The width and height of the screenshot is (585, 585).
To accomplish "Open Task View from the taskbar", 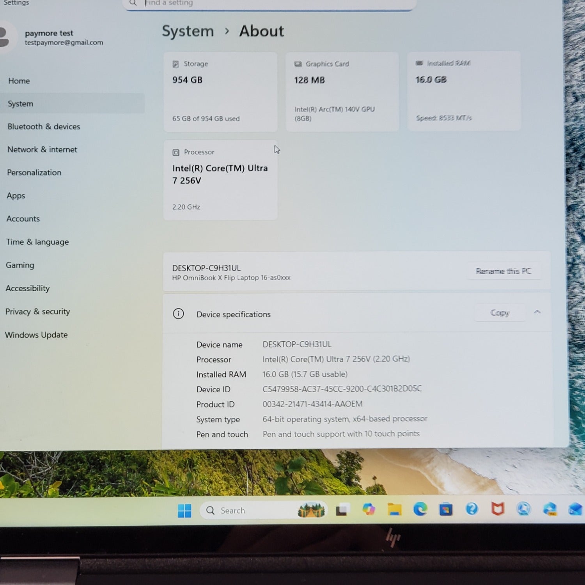I will point(342,510).
